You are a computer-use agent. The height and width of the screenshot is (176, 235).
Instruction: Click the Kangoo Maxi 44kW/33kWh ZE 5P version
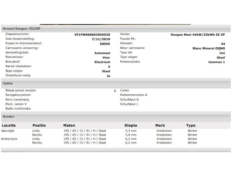click(198, 34)
